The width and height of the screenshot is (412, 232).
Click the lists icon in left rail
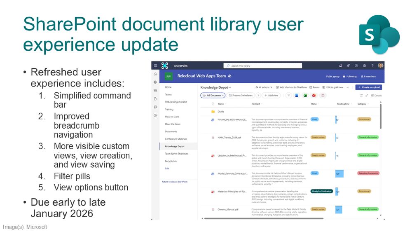tap(155, 107)
